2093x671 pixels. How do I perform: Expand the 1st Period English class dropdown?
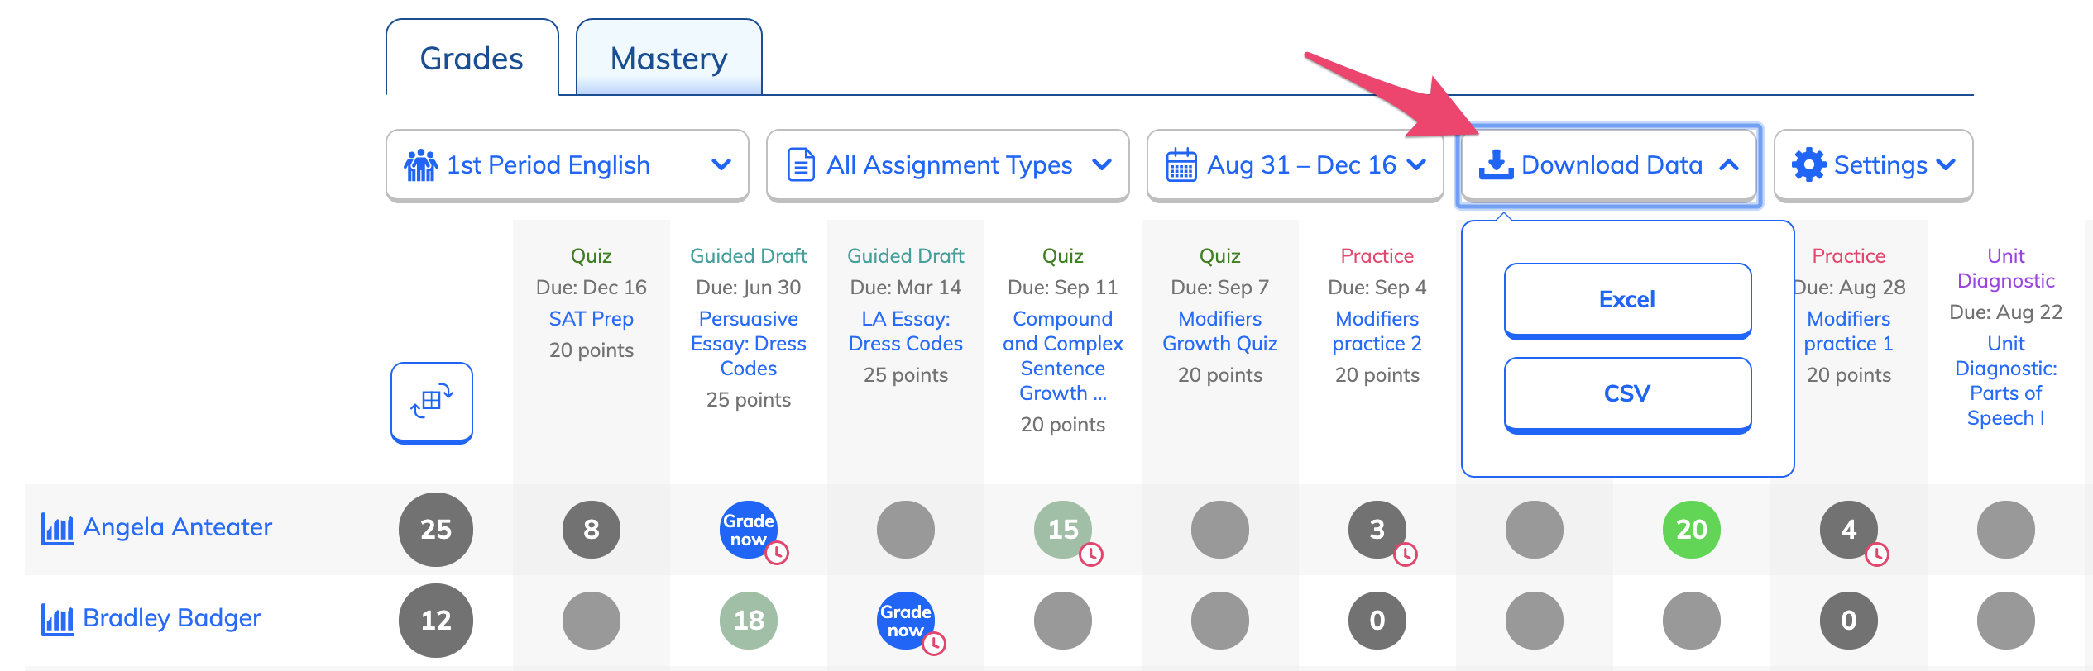click(568, 165)
